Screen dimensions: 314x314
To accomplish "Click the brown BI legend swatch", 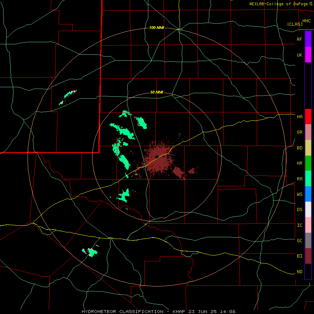I will click(x=308, y=256).
